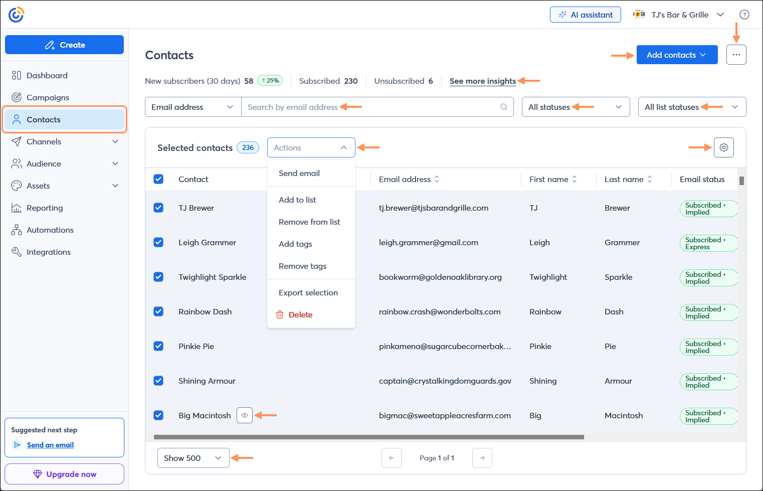Open the column settings gear
This screenshot has height=491, width=763.
tap(723, 147)
